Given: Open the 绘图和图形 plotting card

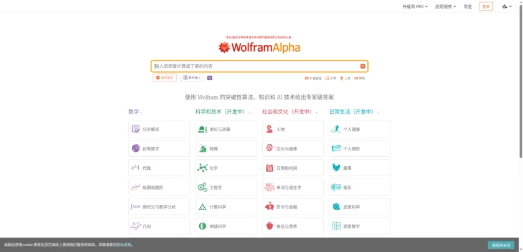Looking at the screenshot, I should (159, 187).
